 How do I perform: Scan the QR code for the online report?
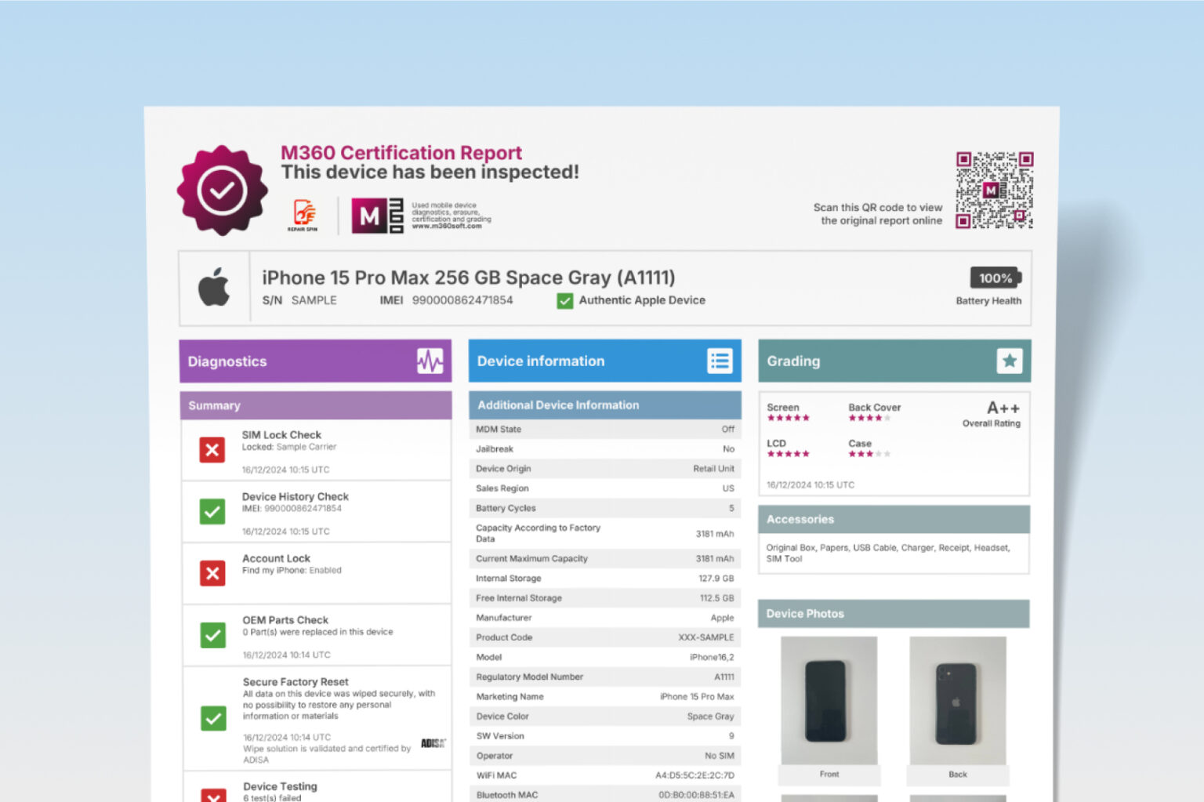pyautogui.click(x=994, y=190)
